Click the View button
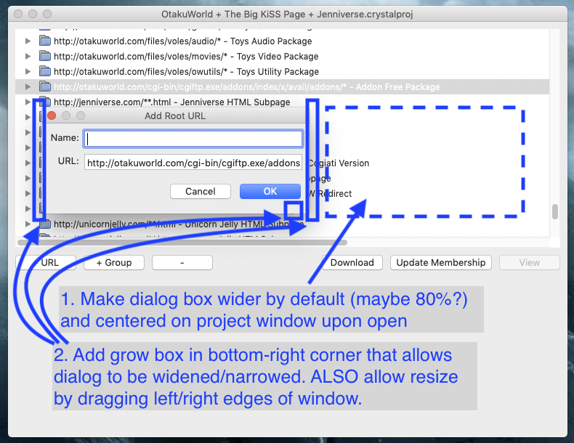The width and height of the screenshot is (574, 443). pyautogui.click(x=530, y=263)
